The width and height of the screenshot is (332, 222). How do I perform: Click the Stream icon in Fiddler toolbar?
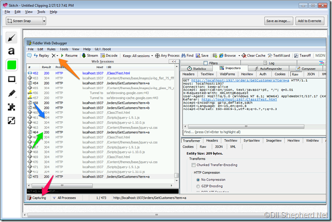pos(89,55)
